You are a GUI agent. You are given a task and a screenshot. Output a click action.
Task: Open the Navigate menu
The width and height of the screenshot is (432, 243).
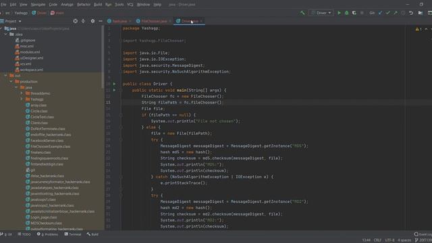coord(38,5)
